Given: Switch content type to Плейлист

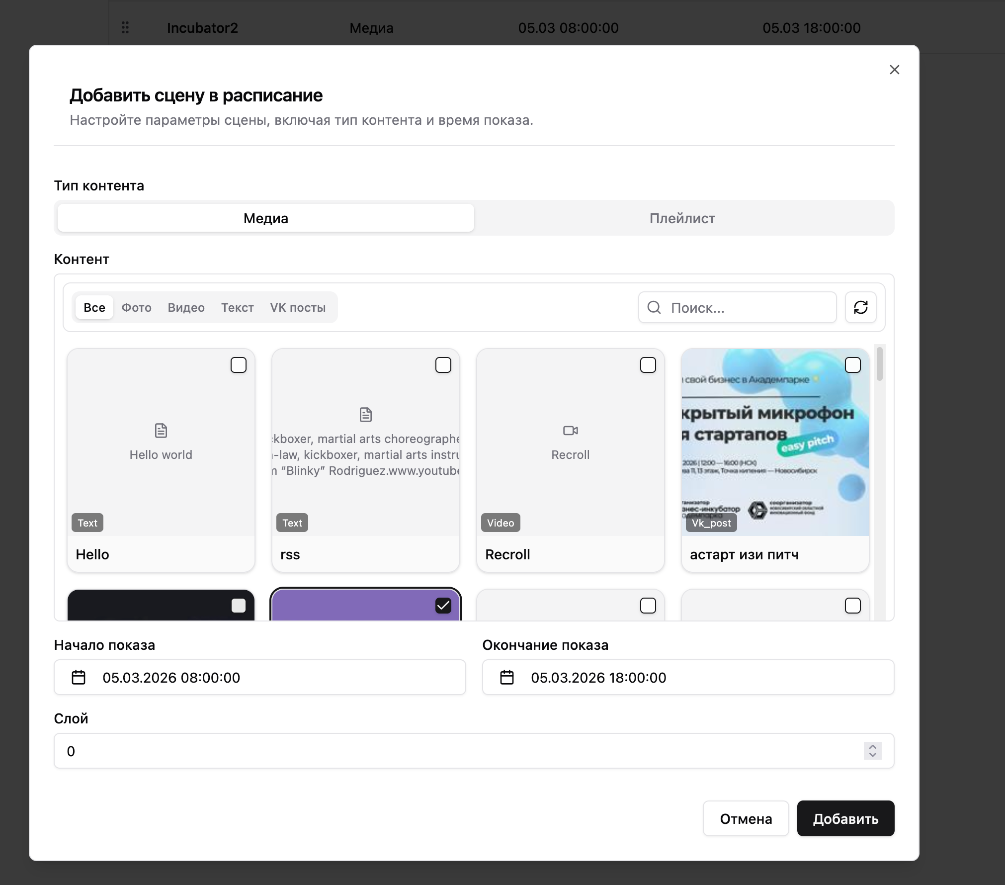Looking at the screenshot, I should click(682, 218).
